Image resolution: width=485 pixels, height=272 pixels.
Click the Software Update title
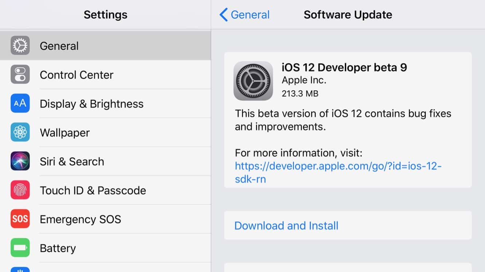(x=348, y=15)
